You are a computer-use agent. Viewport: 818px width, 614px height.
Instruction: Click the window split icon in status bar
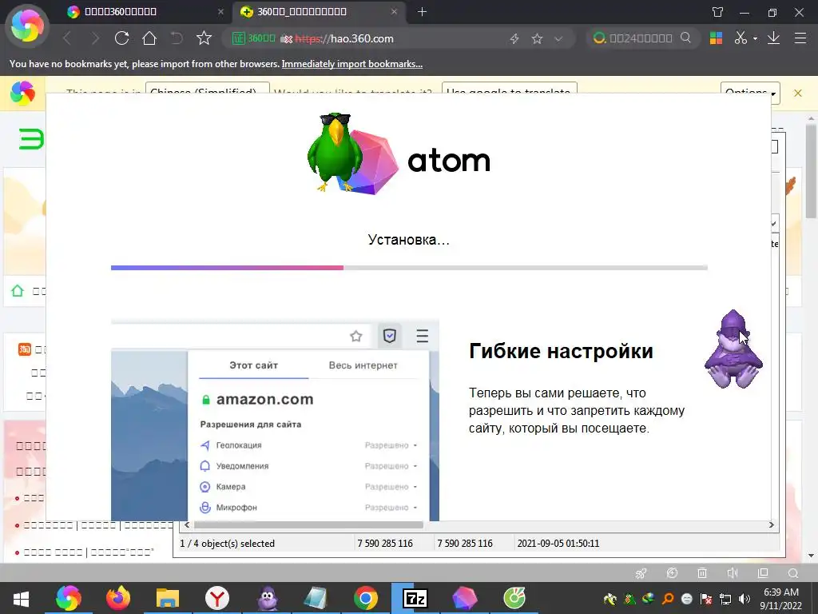763,573
